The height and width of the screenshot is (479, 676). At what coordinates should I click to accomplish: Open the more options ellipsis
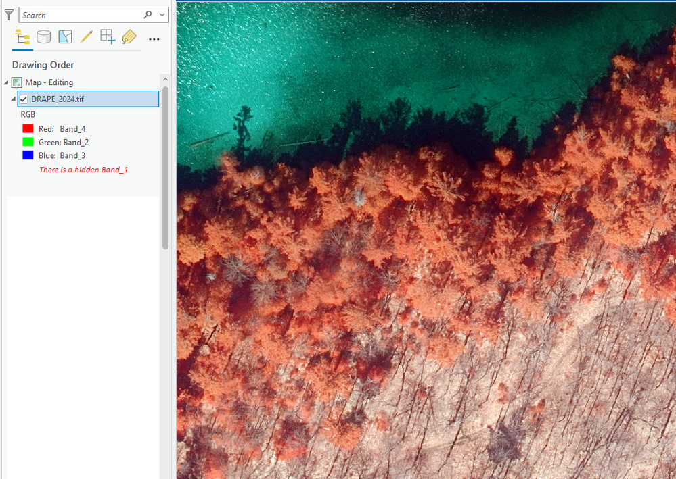point(154,39)
